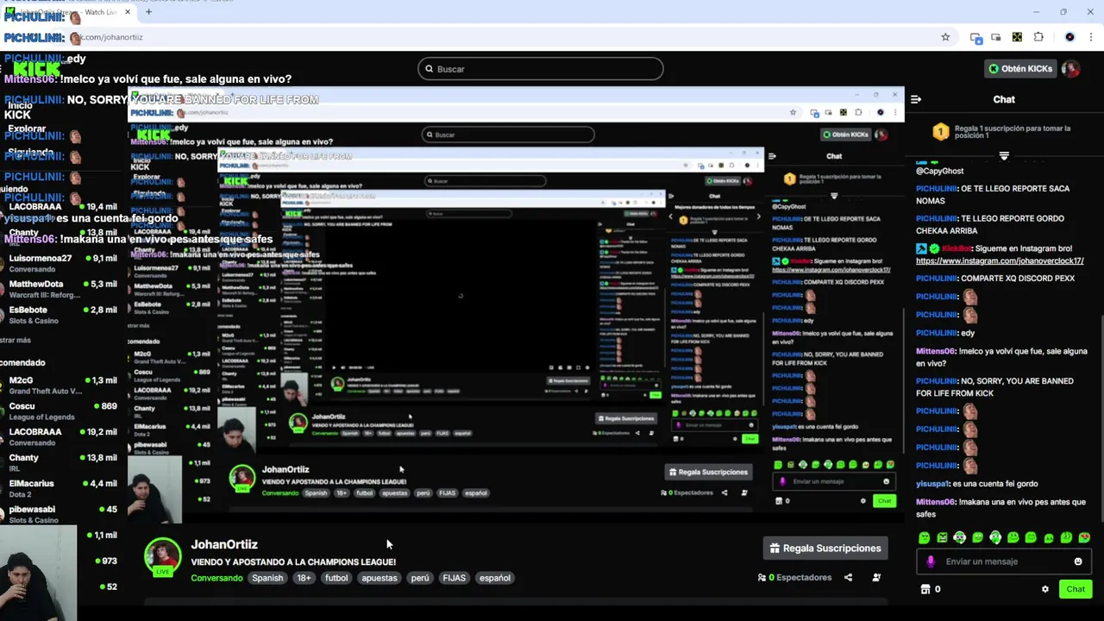
Task: Click the yisuspa1 username in chat
Action: [933, 484]
